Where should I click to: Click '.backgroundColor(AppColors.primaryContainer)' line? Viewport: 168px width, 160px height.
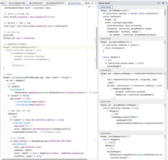[139, 123]
